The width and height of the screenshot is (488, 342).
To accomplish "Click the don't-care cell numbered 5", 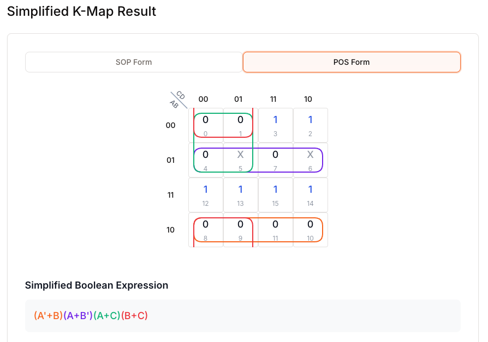I will pyautogui.click(x=241, y=160).
